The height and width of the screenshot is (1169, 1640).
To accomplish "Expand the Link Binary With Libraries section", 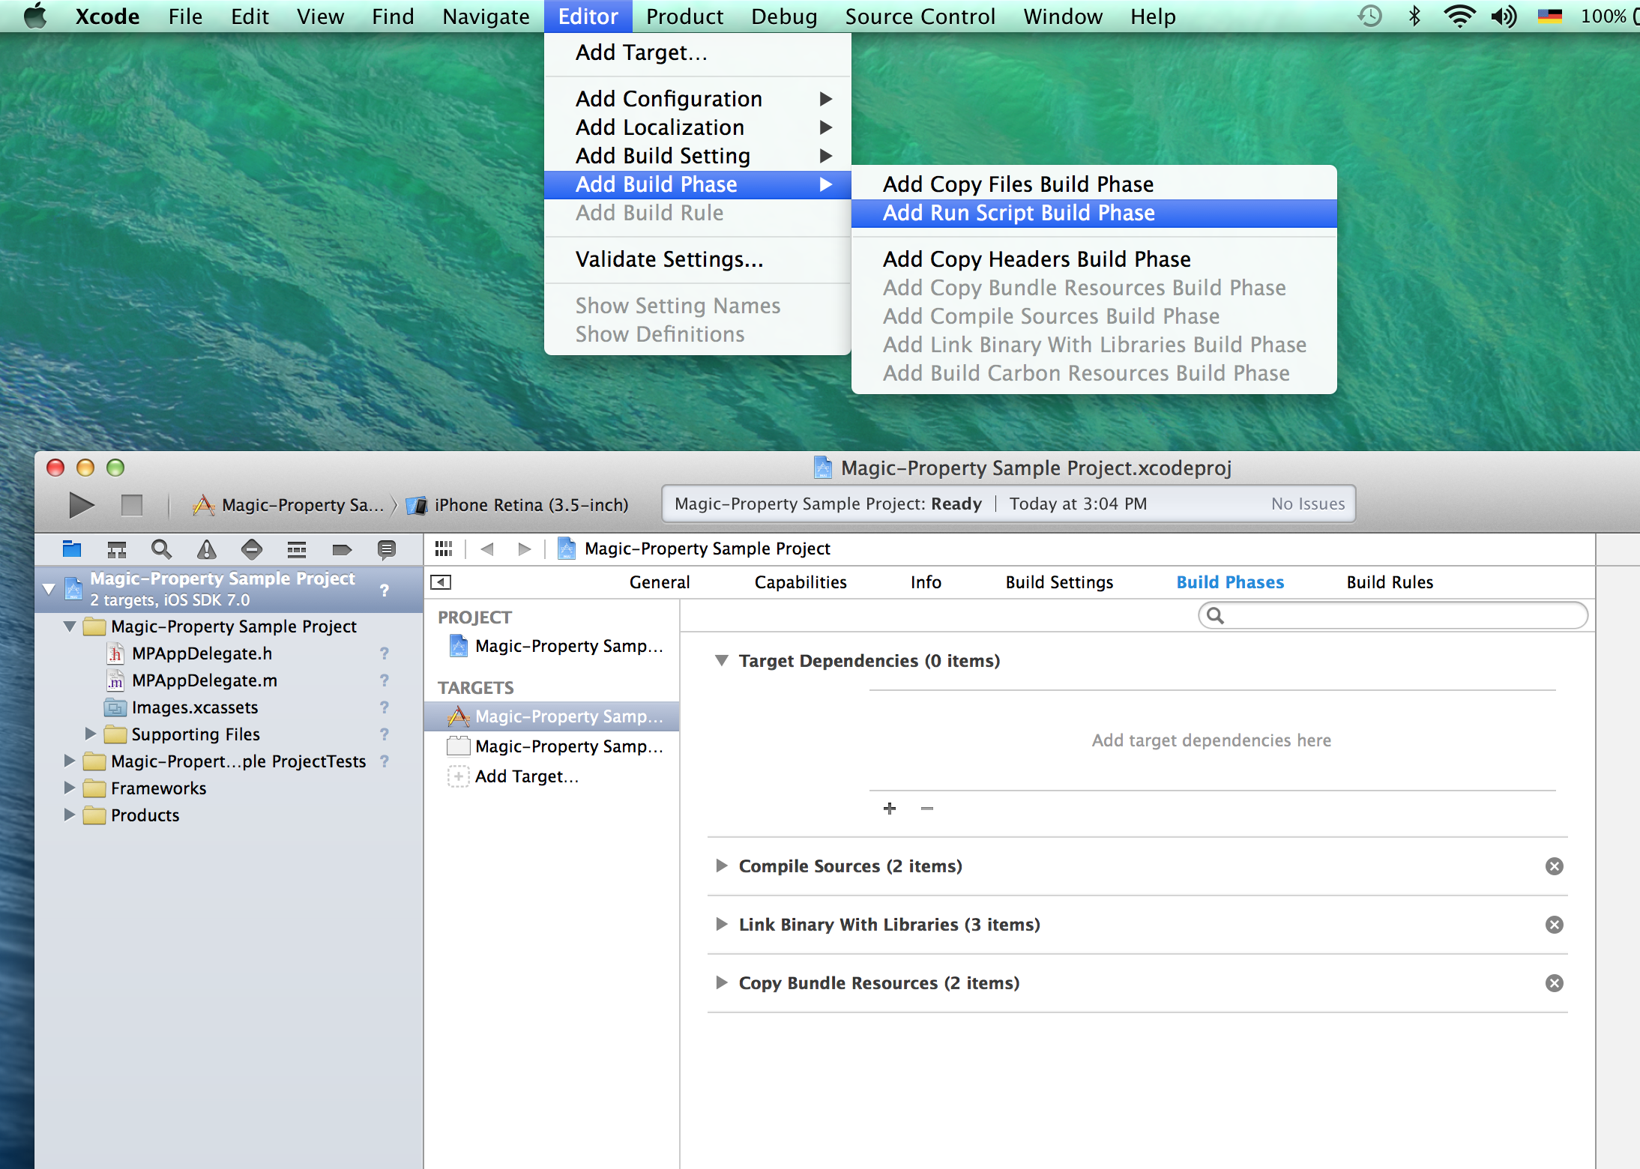I will tap(722, 924).
